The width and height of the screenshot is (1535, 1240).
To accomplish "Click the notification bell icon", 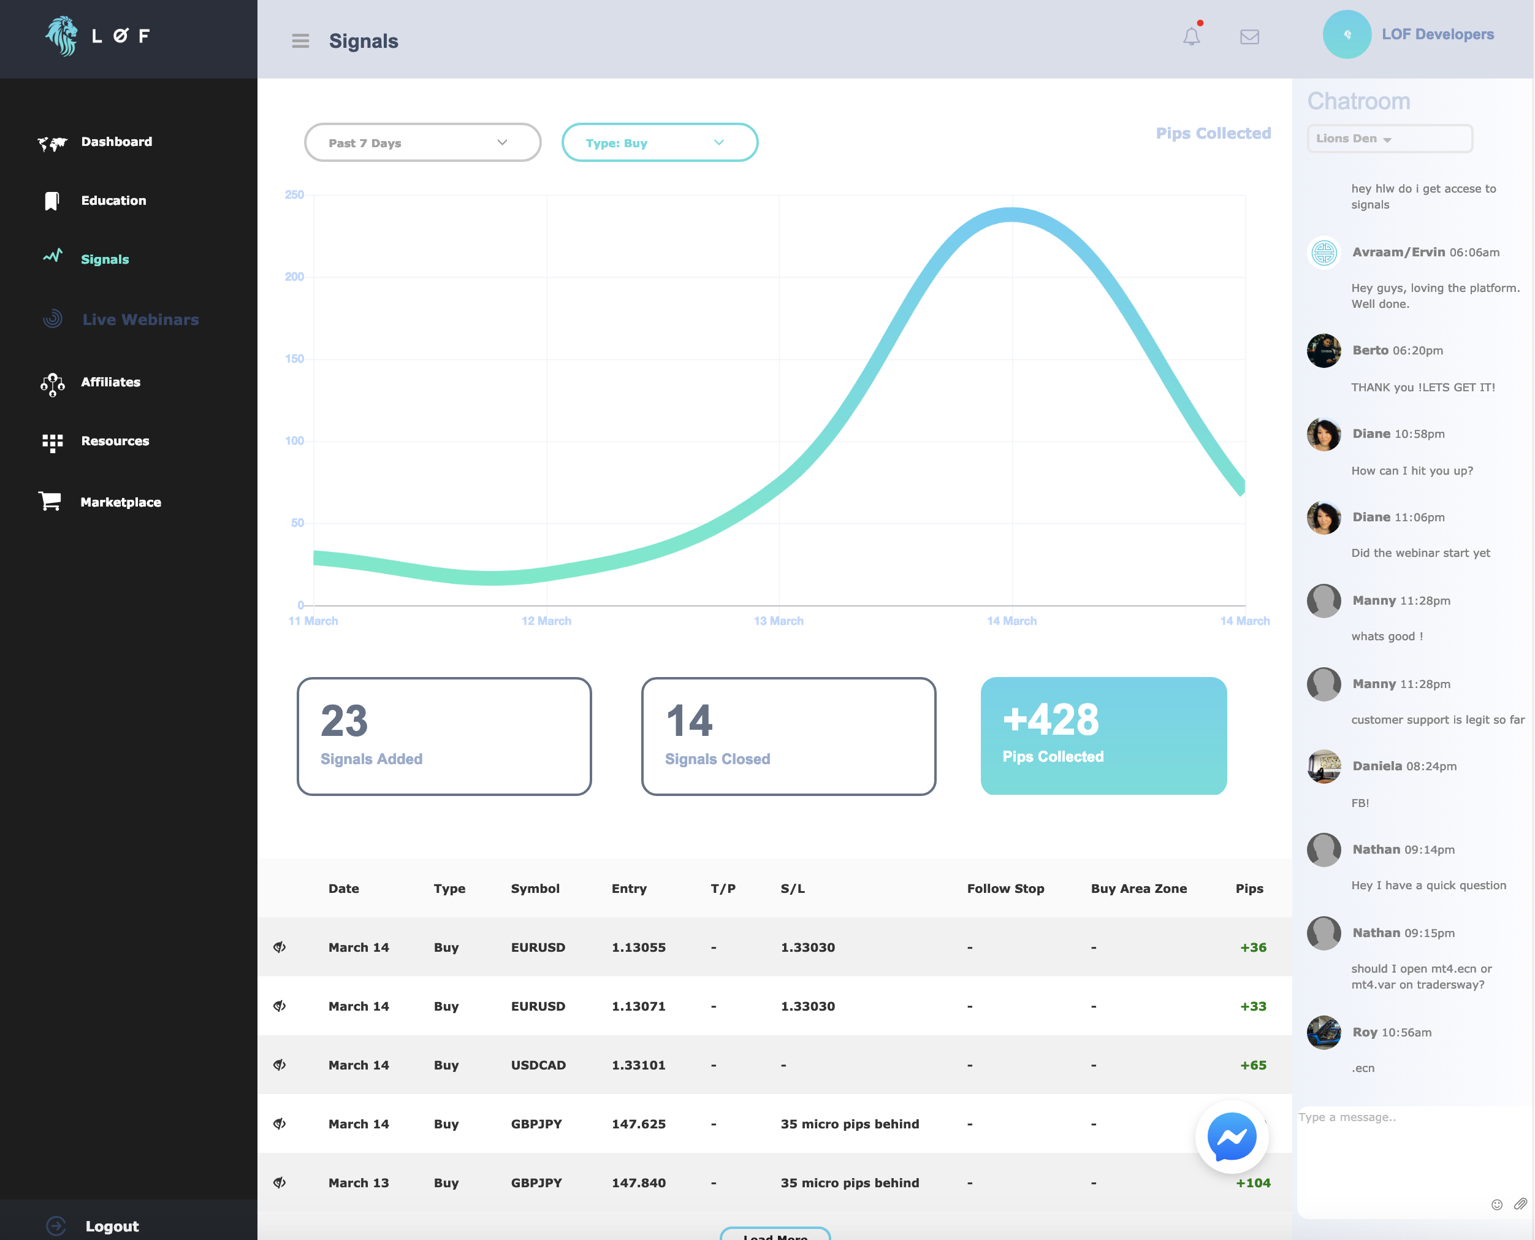I will (1191, 36).
